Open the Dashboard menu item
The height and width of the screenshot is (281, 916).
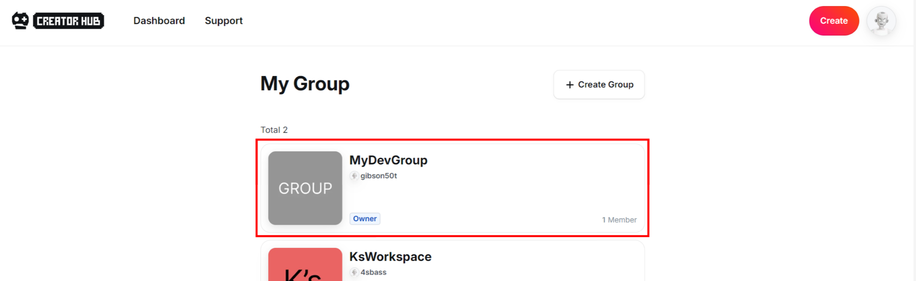[x=159, y=21]
